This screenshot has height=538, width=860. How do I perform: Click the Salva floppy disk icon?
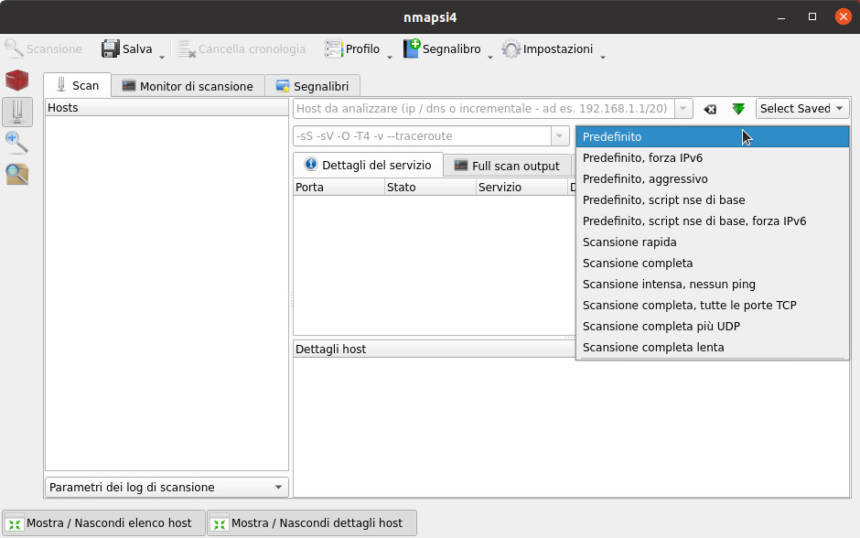tap(110, 48)
